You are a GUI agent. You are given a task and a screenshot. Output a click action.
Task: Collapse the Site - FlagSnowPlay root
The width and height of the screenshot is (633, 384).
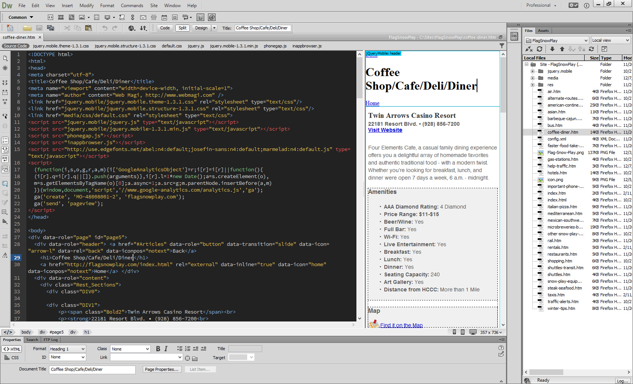click(x=527, y=64)
